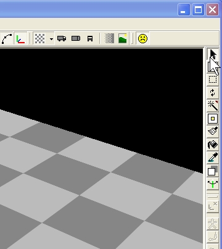Select the dashed rectangle selection tool
The image size is (222, 249).
[213, 79]
